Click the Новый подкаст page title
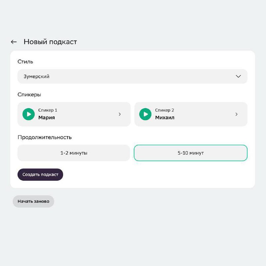266x266 pixels. click(x=50, y=42)
